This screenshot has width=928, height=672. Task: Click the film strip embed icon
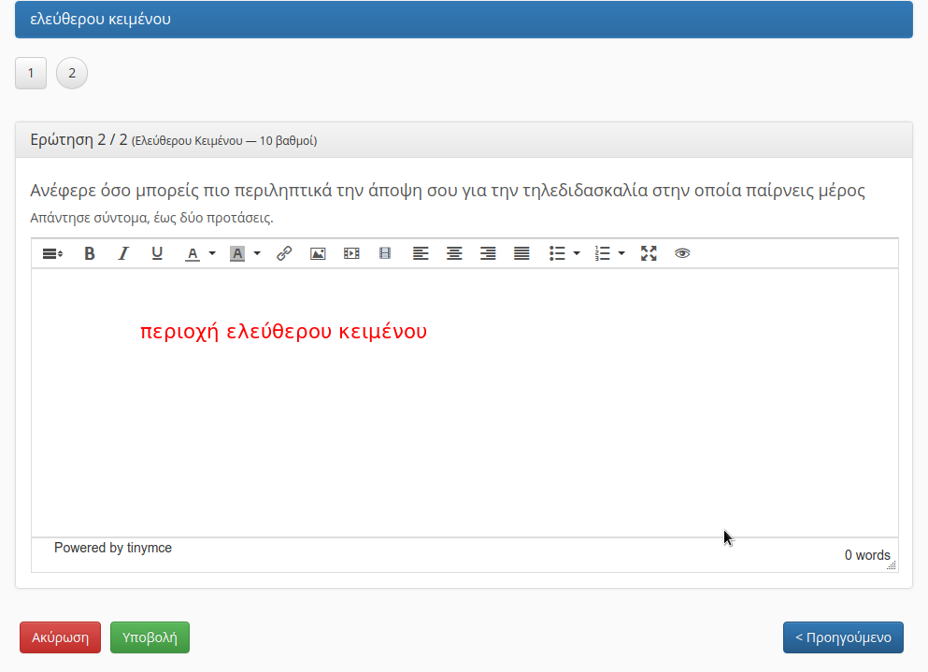tap(385, 253)
